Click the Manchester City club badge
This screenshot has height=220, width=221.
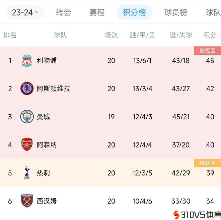pos(27,117)
